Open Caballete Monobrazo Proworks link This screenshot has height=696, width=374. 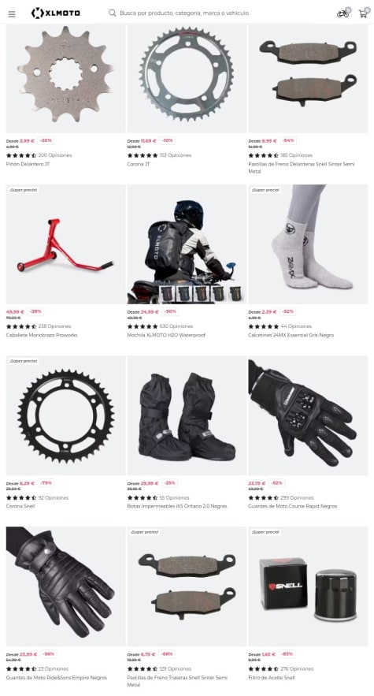point(42,335)
